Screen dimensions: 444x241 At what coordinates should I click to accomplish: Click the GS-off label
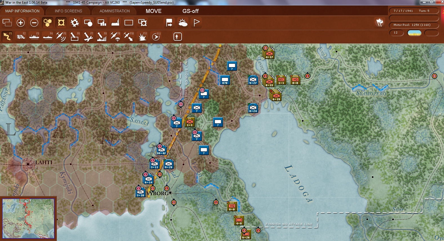tap(191, 11)
